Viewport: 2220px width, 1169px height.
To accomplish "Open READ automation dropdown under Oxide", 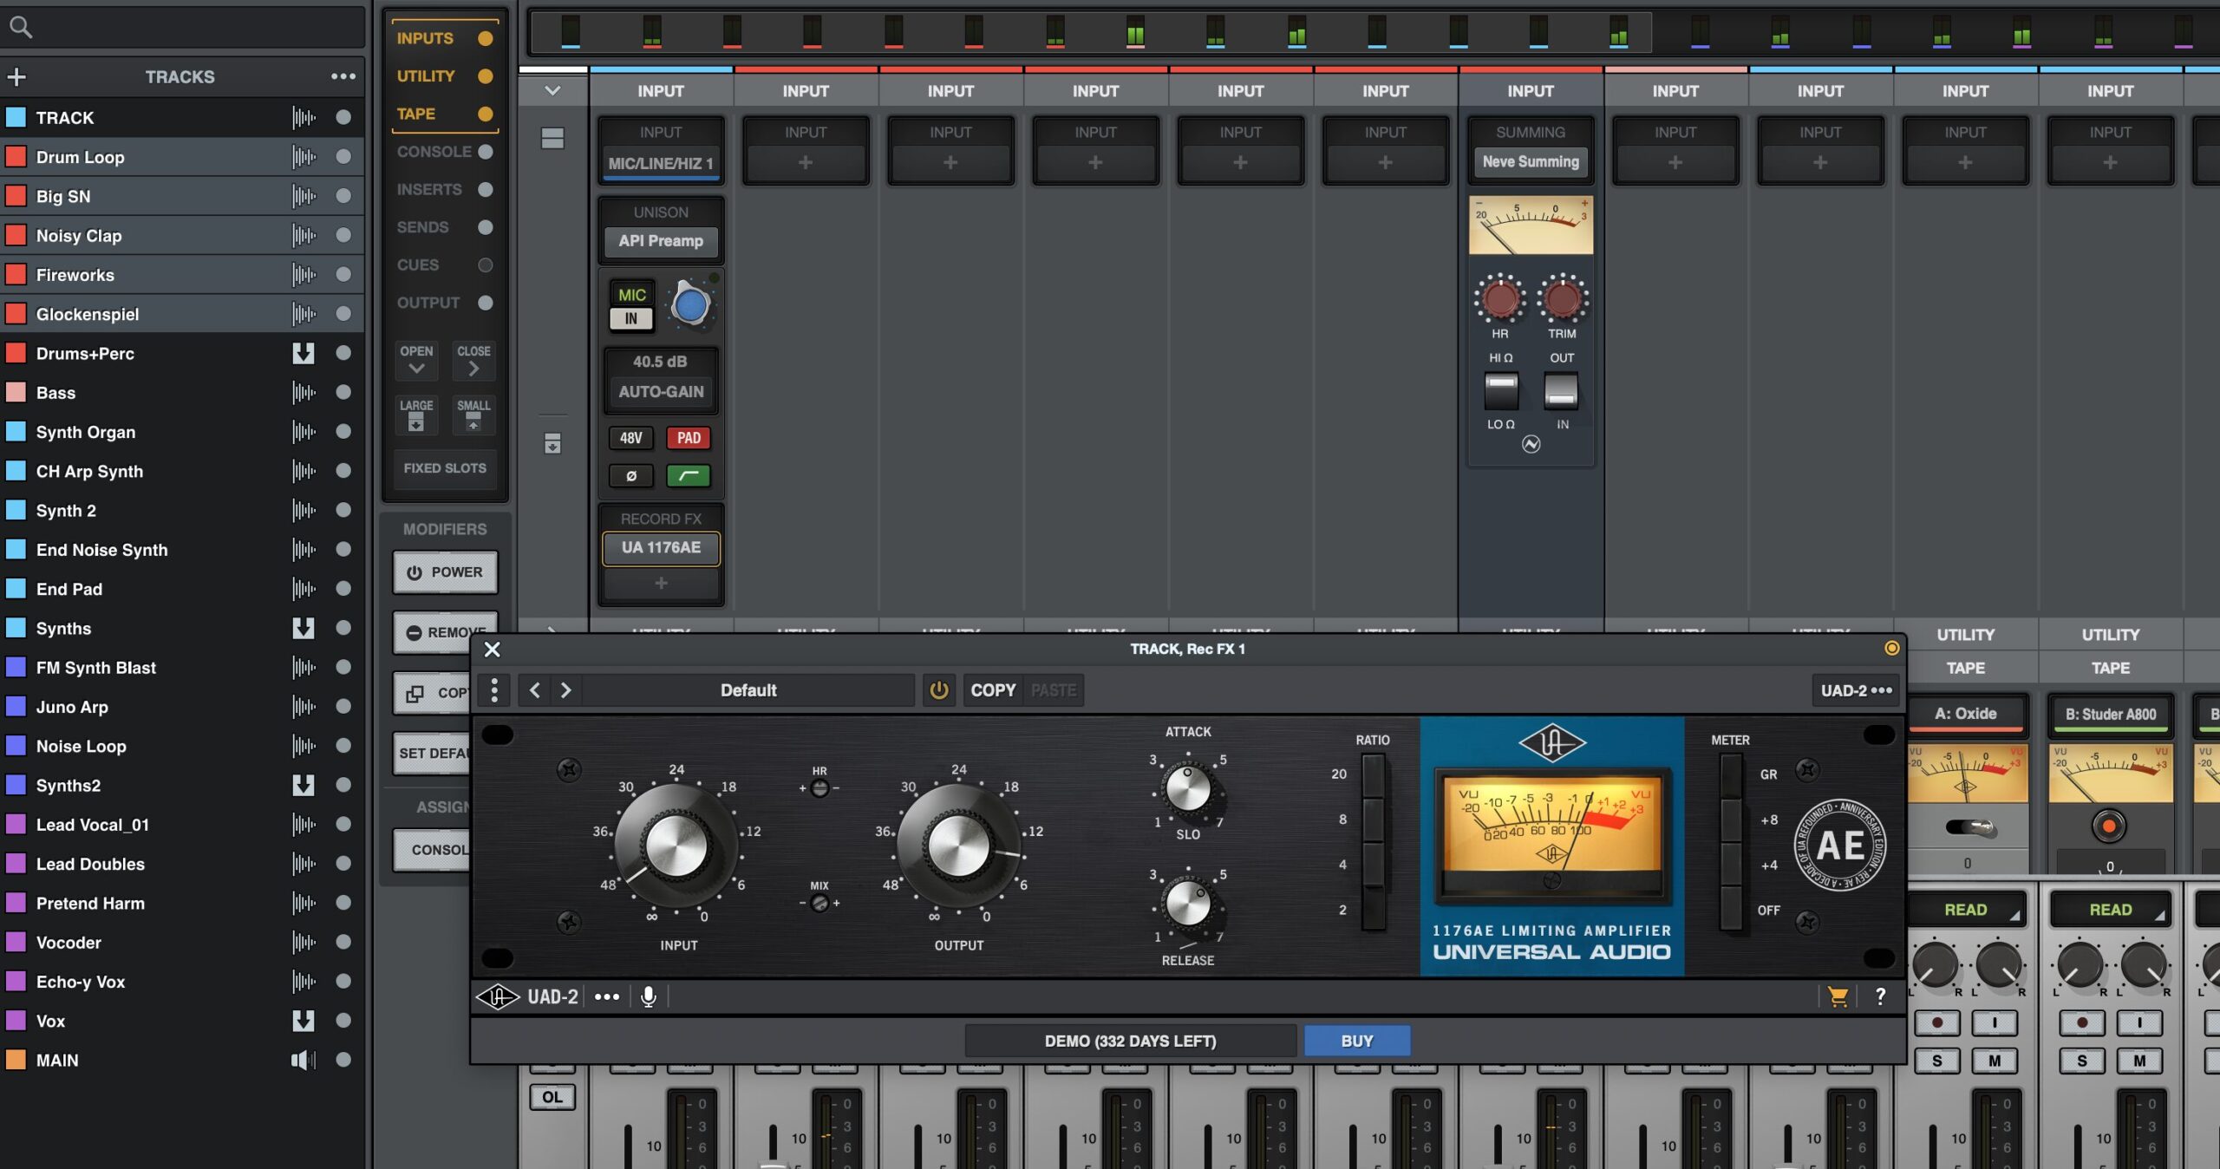I will [x=1966, y=910].
